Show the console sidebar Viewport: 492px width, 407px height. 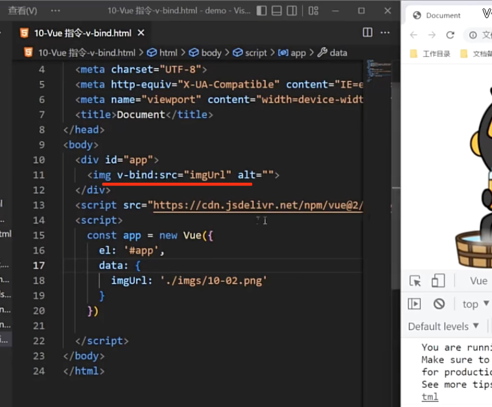tap(414, 304)
